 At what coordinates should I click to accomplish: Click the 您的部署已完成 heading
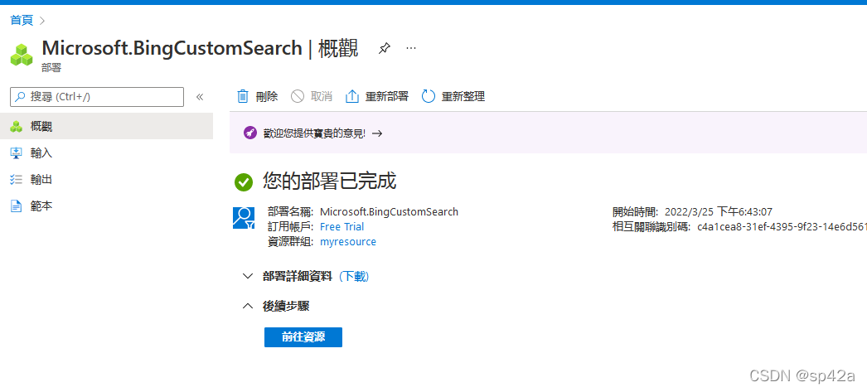click(x=330, y=181)
